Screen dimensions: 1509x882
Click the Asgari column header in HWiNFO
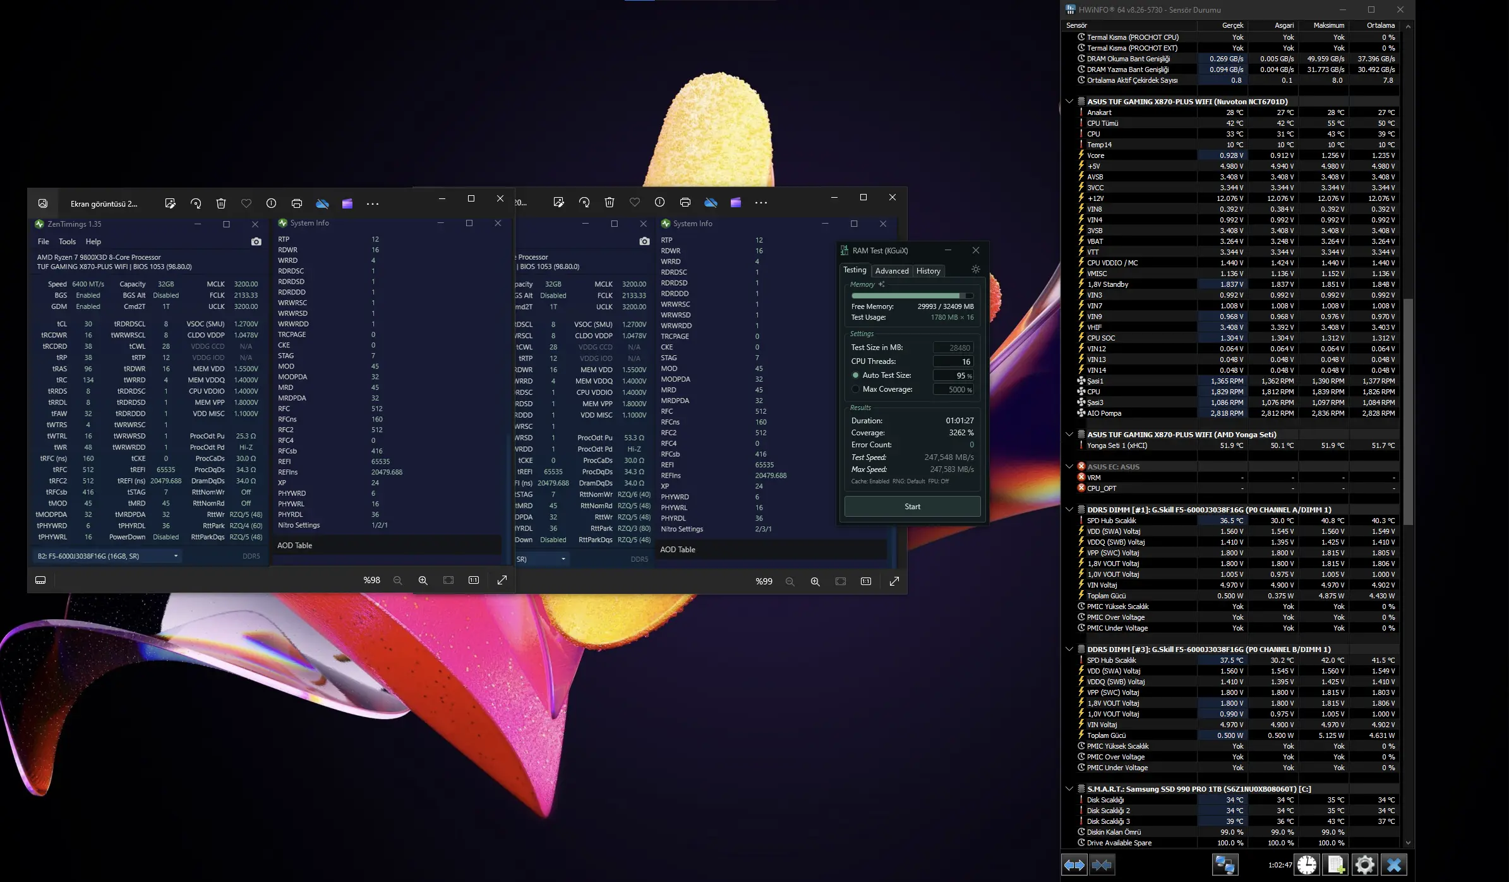[x=1273, y=25]
